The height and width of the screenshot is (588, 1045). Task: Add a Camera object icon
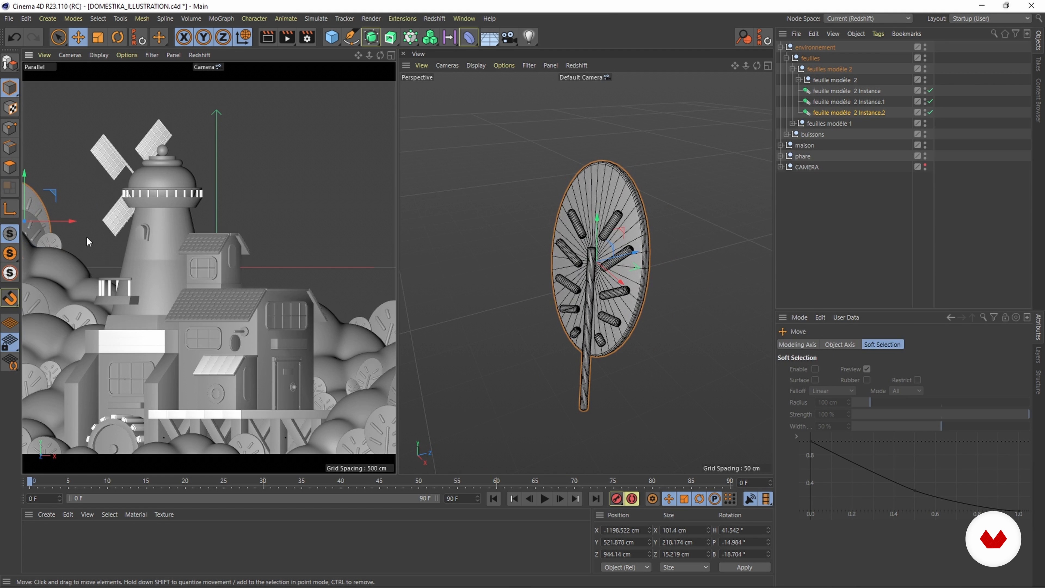tap(509, 37)
